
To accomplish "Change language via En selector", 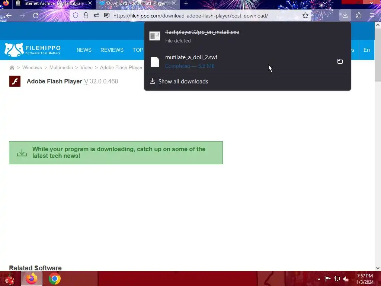I will click(366, 50).
